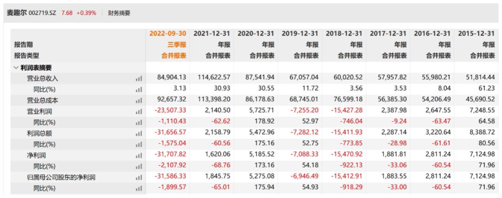Collapse the 利润表摘要 section

pyautogui.click(x=16, y=68)
